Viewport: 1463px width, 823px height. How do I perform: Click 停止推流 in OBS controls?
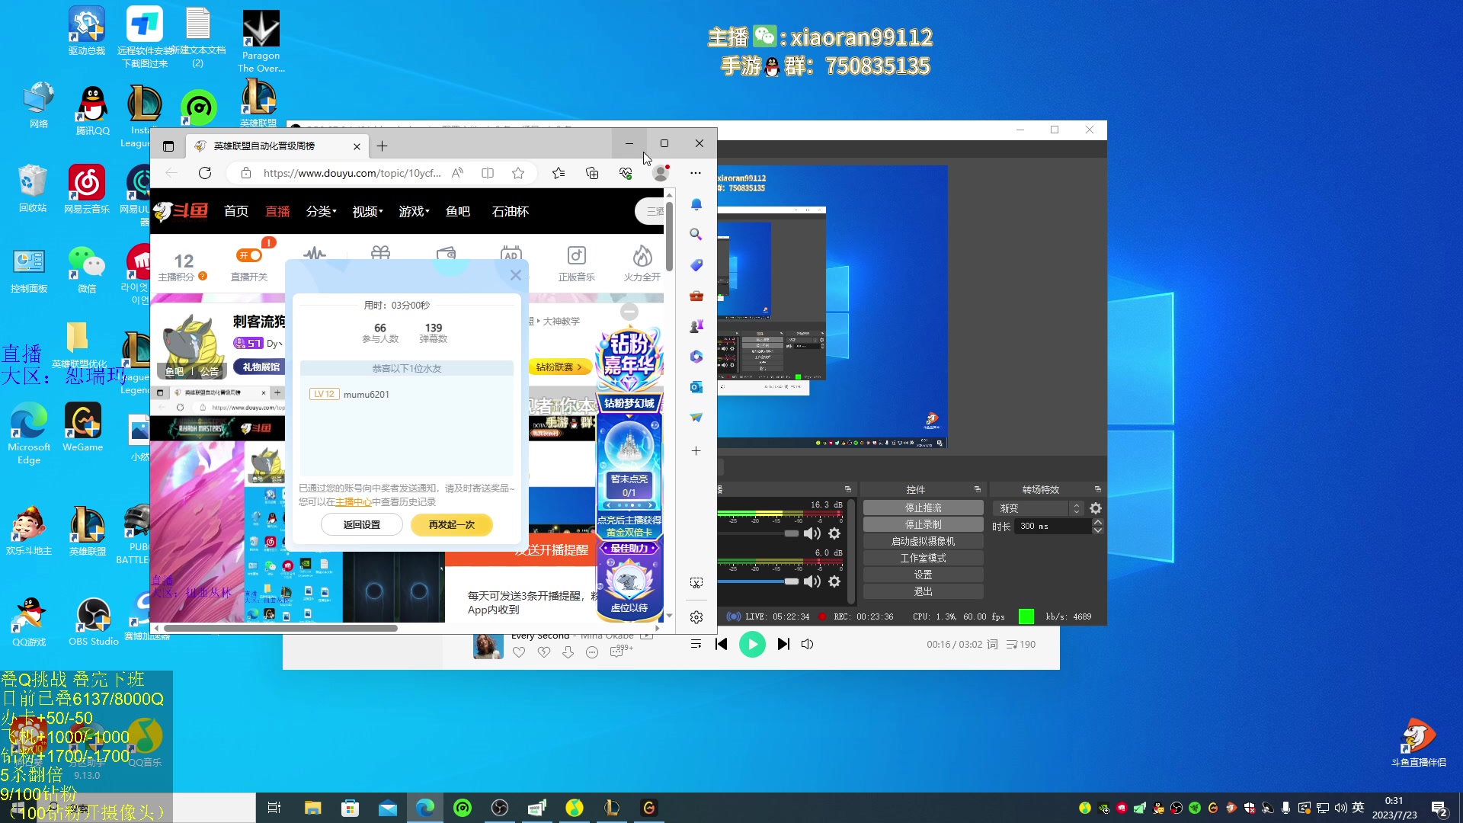(924, 508)
